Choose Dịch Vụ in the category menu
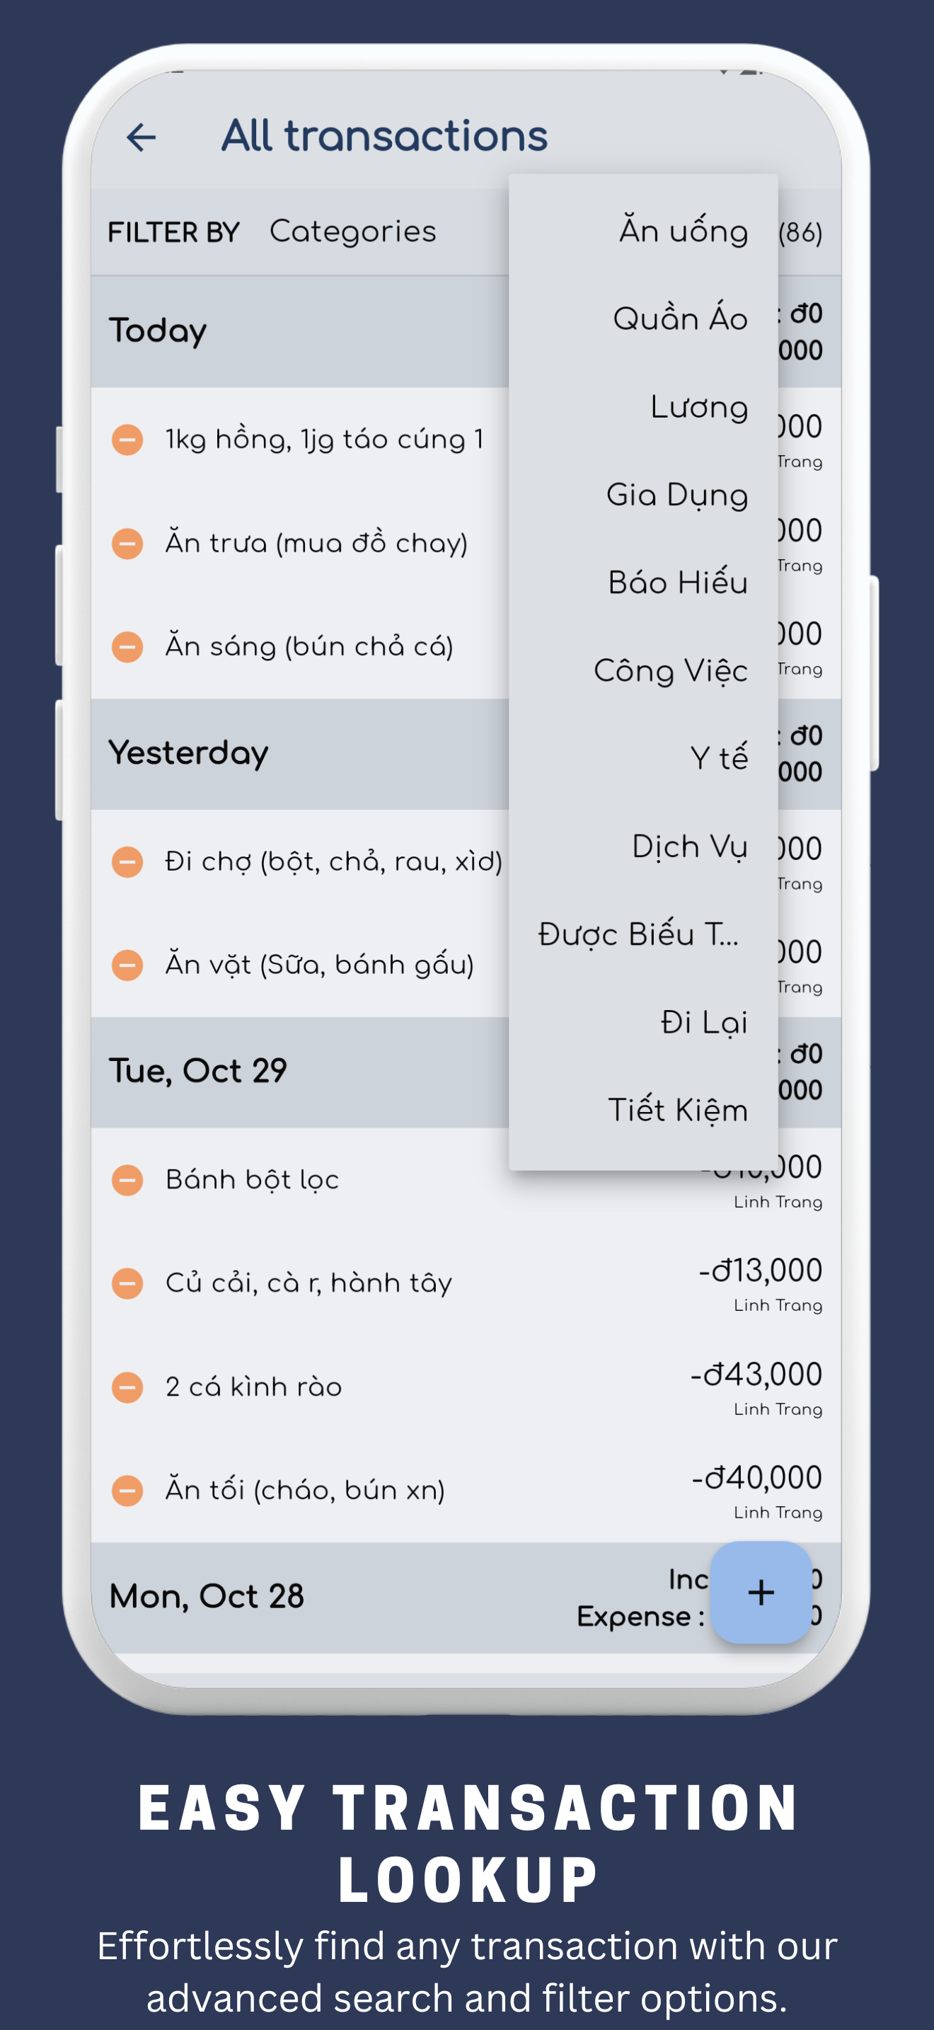Screen dimensions: 934x2030 click(x=689, y=847)
